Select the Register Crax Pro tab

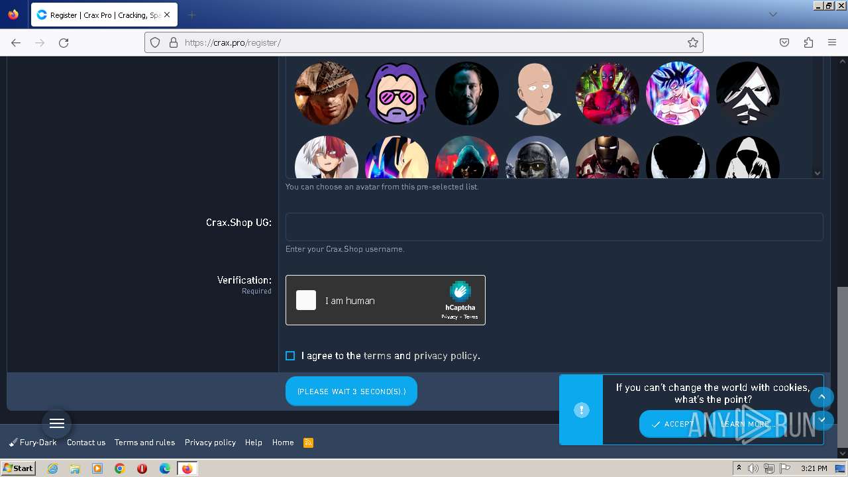tap(104, 15)
